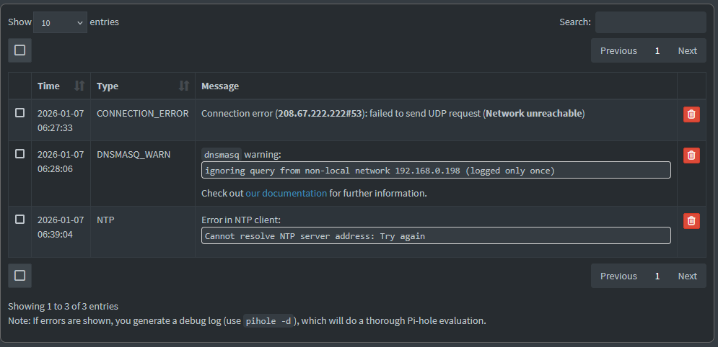718x347 pixels.
Task: Open the 'our documentation' link
Action: tap(286, 193)
